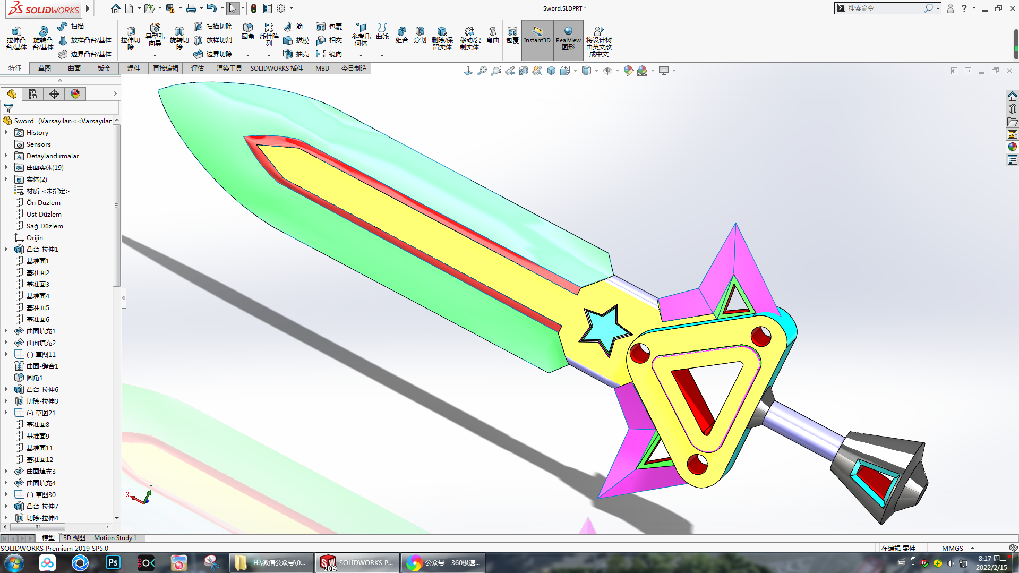1019x573 pixels.
Task: Open the Fillet (圆角) dropdown arrow
Action: click(x=247, y=55)
